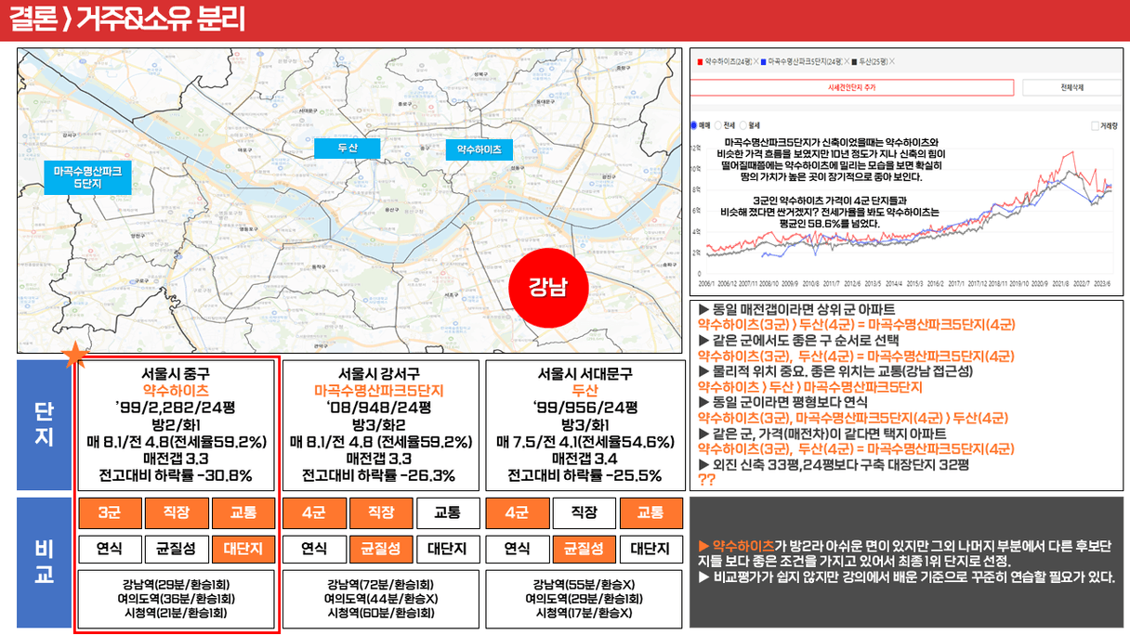The image size is (1130, 635).
Task: Click the black 두산 legend square
Action: [x=855, y=62]
